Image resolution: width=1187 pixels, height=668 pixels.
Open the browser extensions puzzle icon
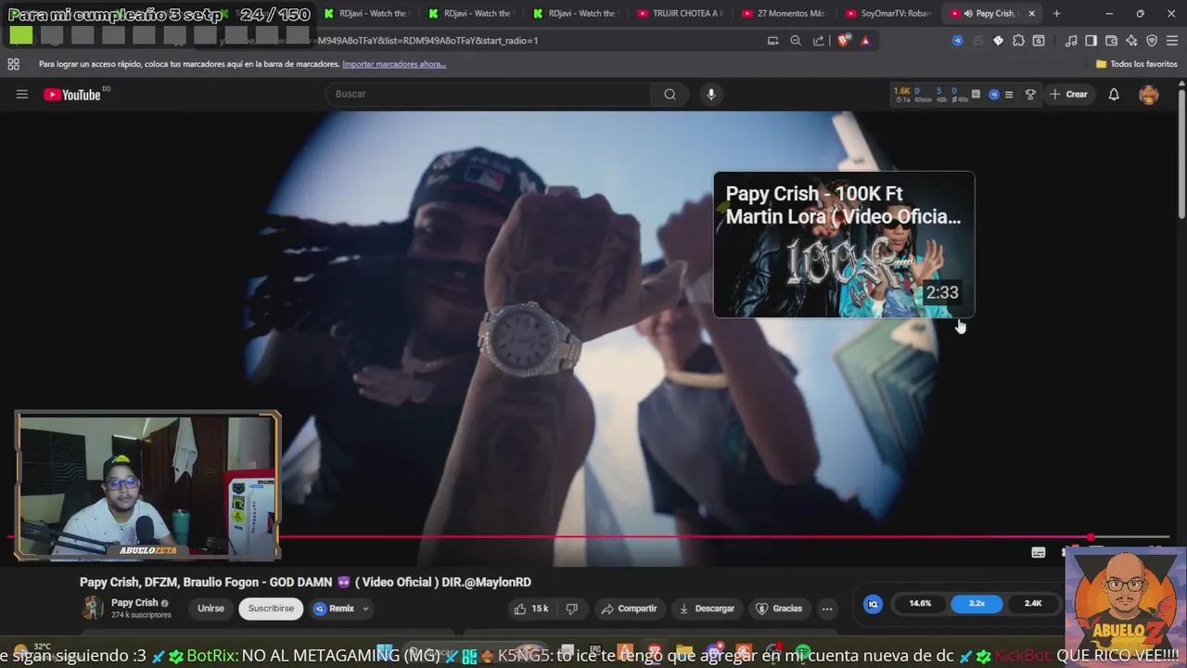point(1018,41)
